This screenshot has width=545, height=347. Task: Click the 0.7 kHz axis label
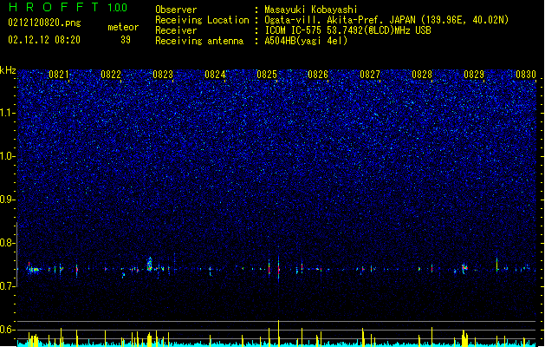coord(8,286)
